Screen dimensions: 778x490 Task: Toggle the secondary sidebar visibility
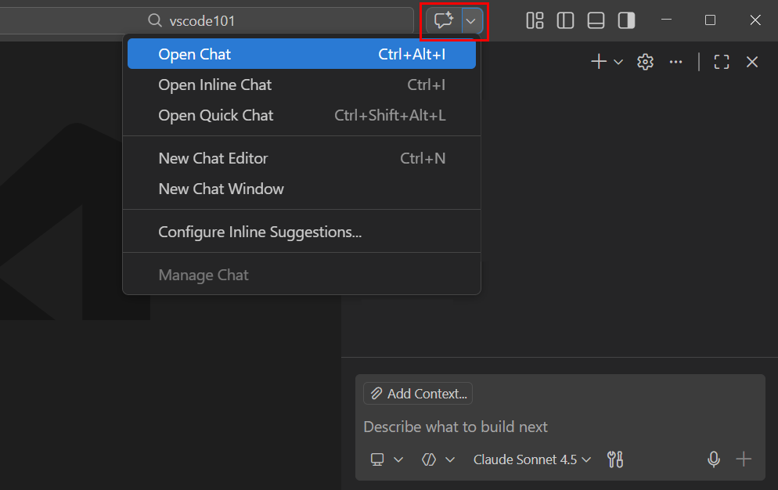[626, 20]
